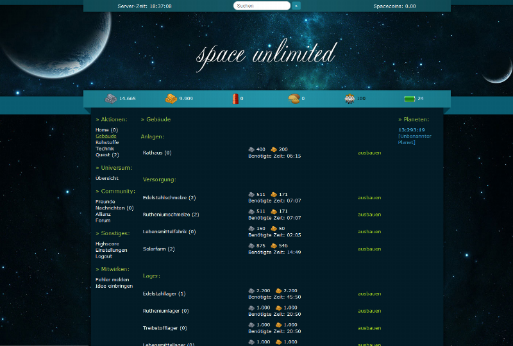Image resolution: width=513 pixels, height=346 pixels.
Task: Open Nachrichten (0) messages
Action: click(x=115, y=208)
